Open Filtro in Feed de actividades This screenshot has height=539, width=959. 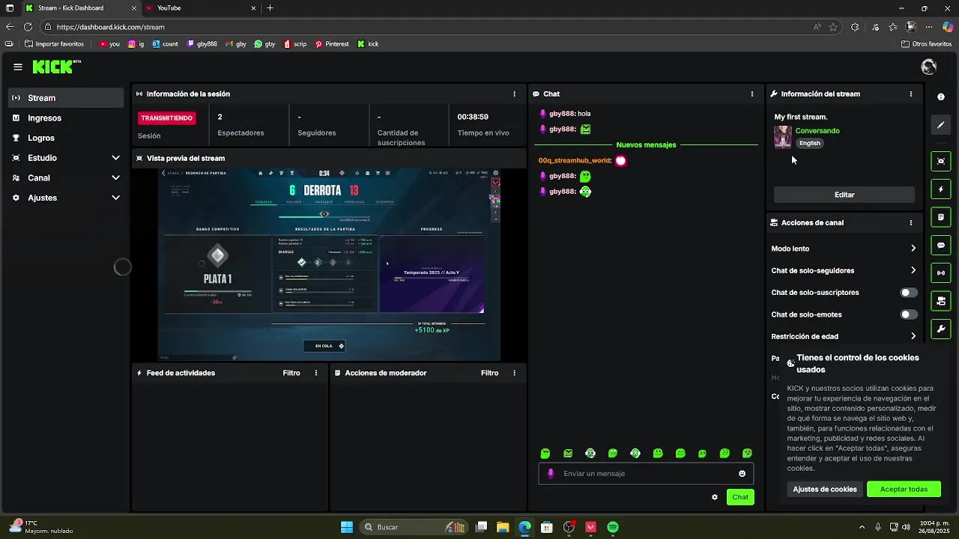[x=291, y=373]
